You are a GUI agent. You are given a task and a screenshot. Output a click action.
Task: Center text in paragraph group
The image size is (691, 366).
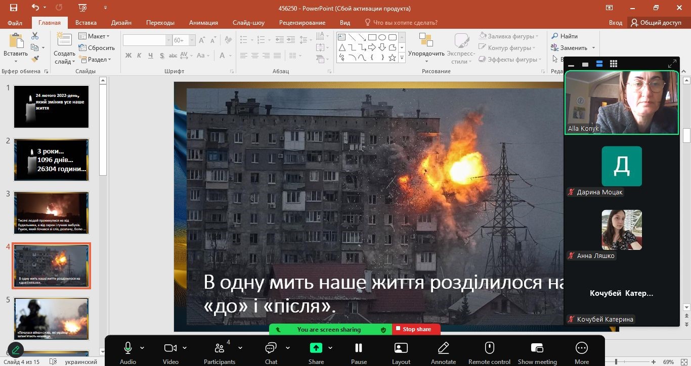pyautogui.click(x=254, y=56)
